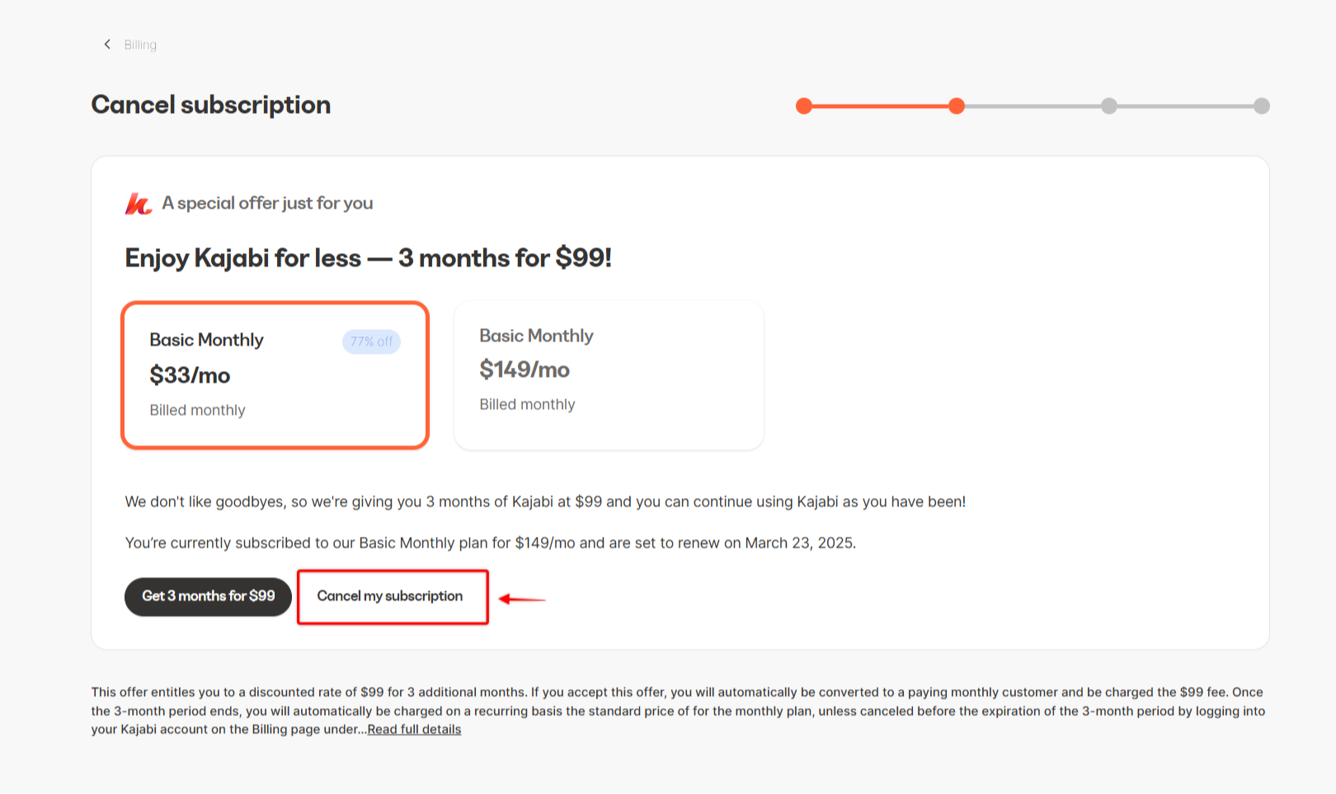This screenshot has height=794, width=1336.
Task: Open the Read full details link
Action: [x=414, y=730]
